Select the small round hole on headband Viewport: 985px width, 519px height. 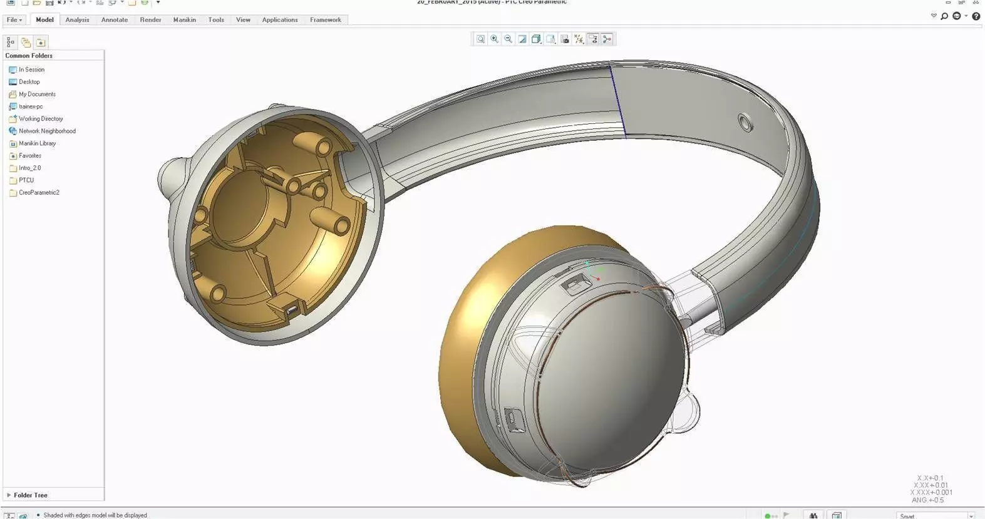point(745,122)
